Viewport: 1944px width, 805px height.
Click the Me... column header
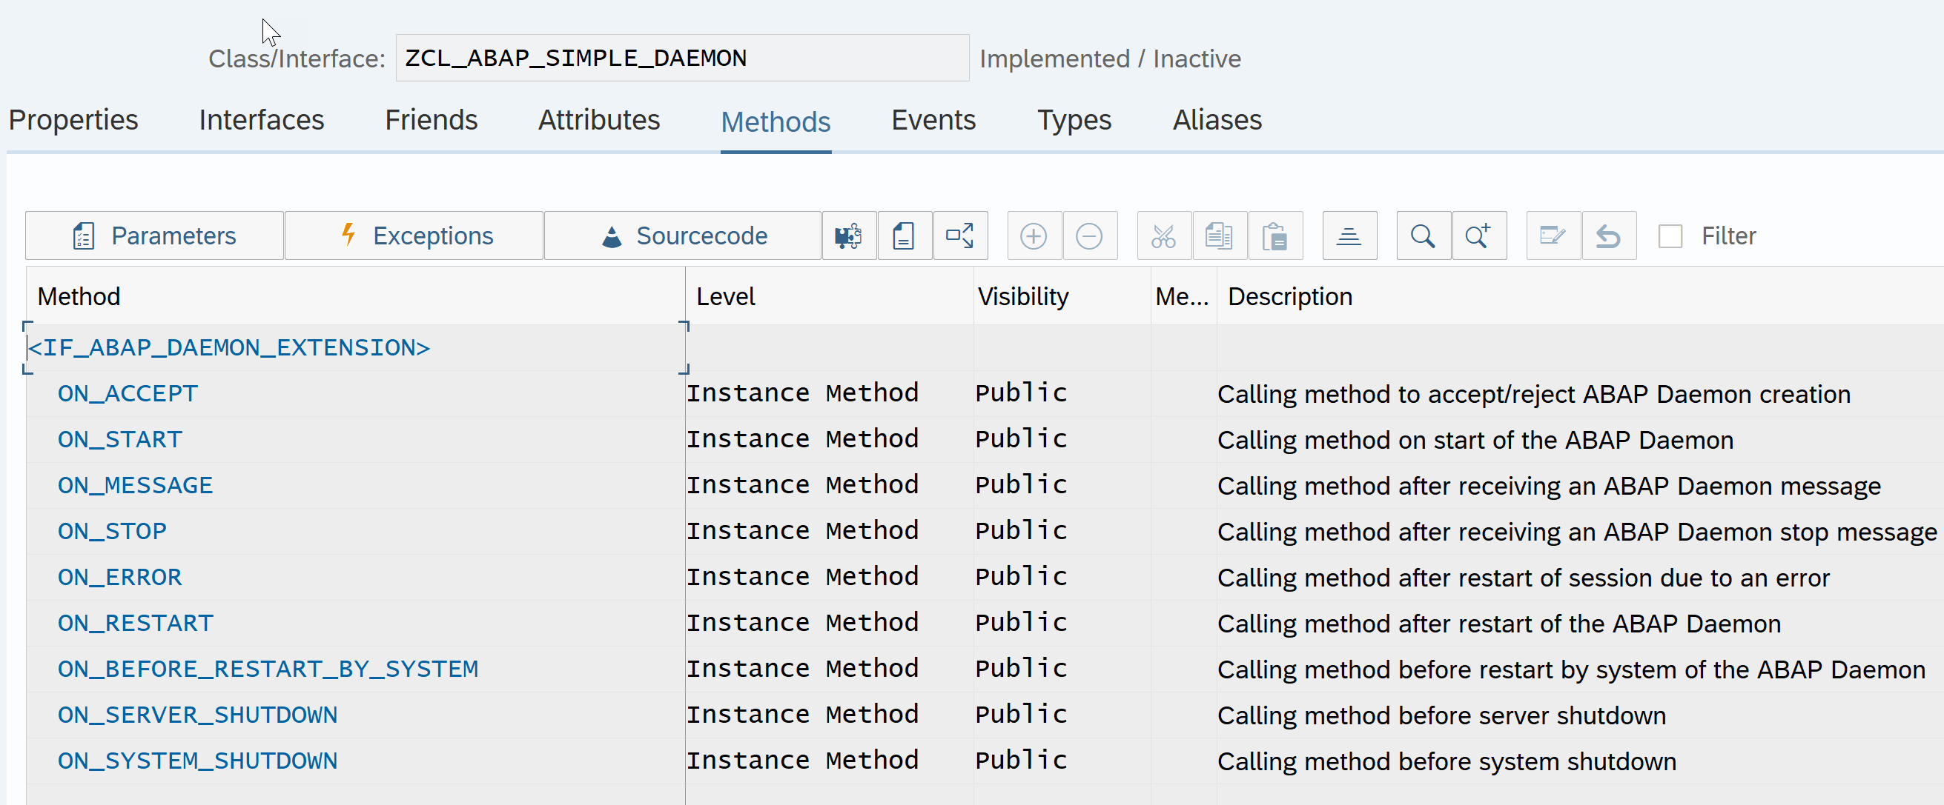1182,296
